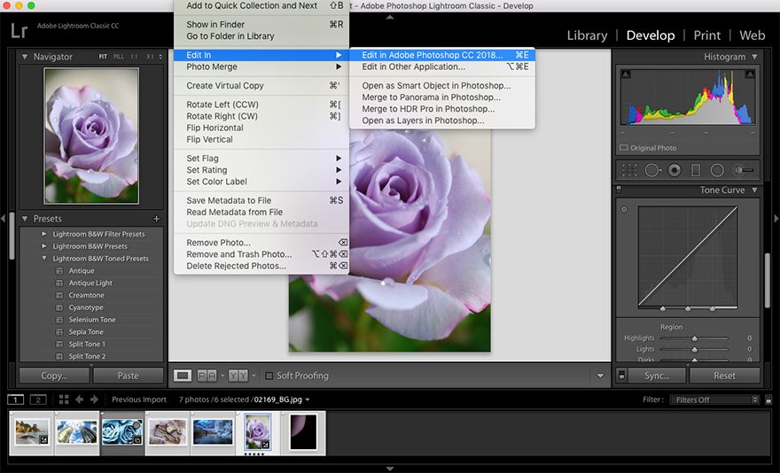Click the Tone Curve target adjustment icon
Viewport: 780px width, 473px height.
click(625, 210)
